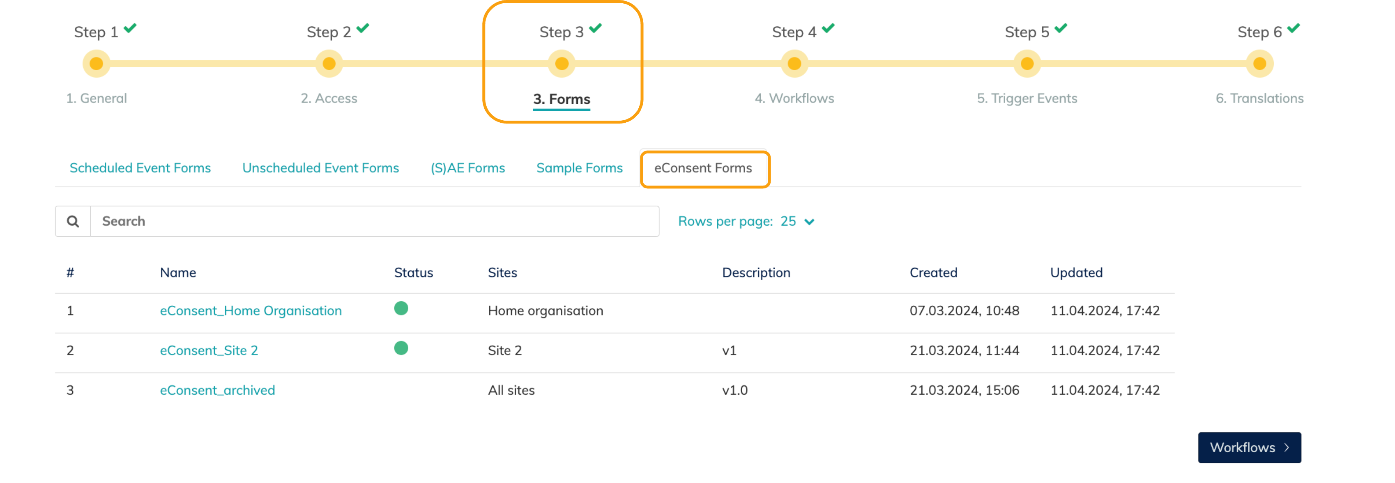The image size is (1395, 483).
Task: Switch to the Scheduled Event Forms tab
Action: pyautogui.click(x=140, y=168)
